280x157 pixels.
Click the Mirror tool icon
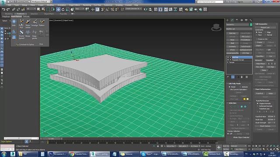coord(146,9)
